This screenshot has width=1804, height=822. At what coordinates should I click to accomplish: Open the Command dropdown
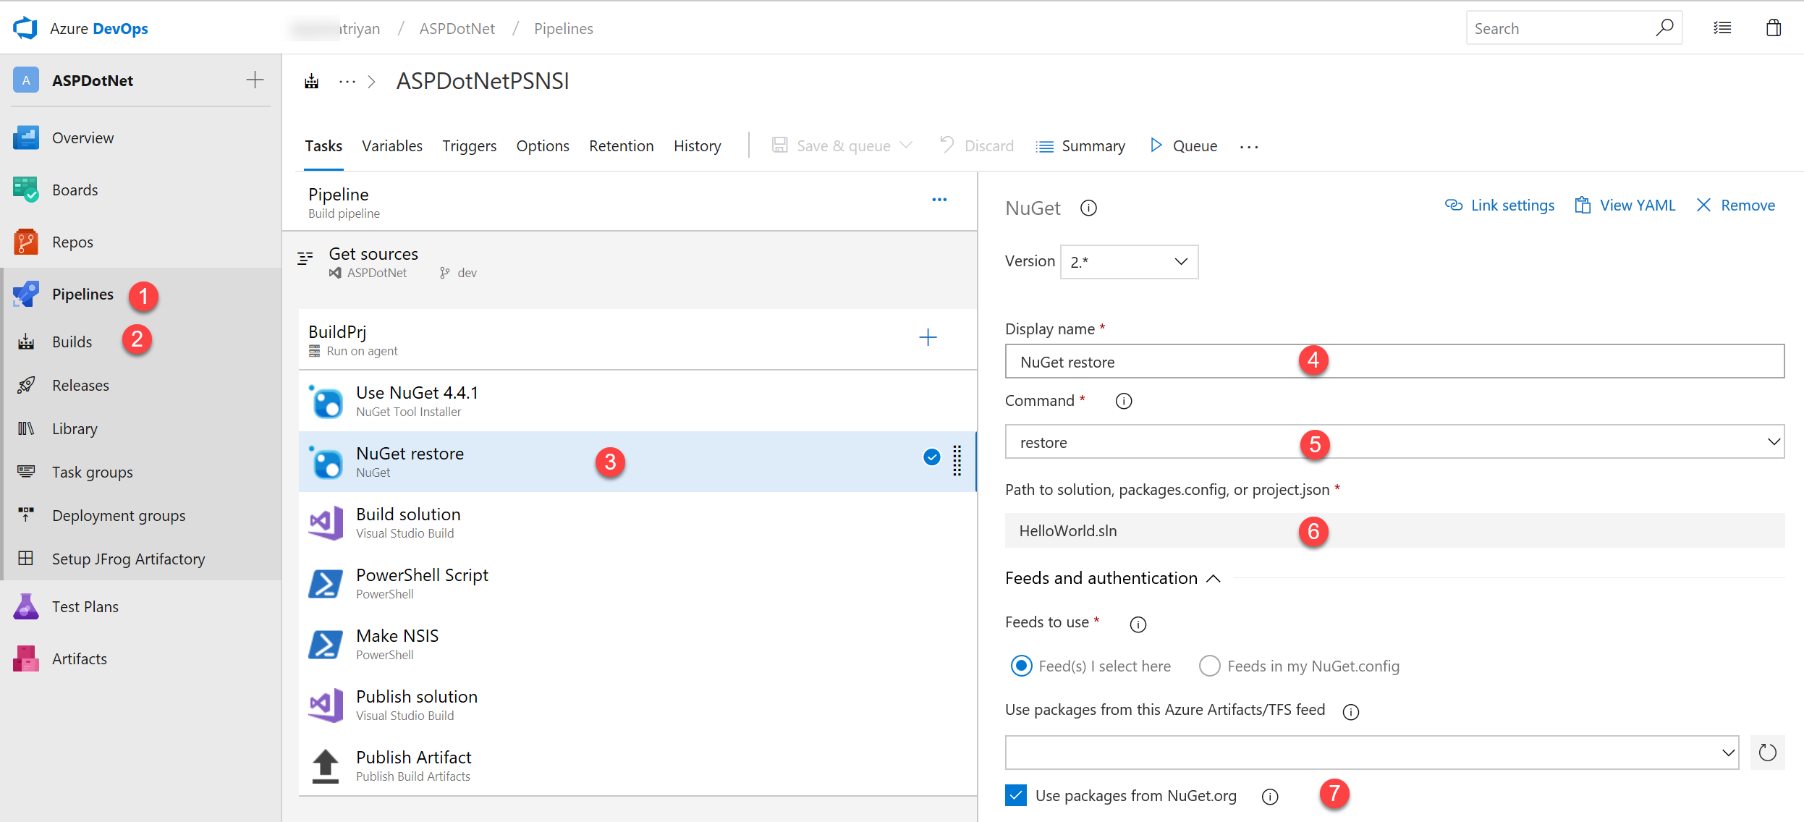[x=1394, y=442]
